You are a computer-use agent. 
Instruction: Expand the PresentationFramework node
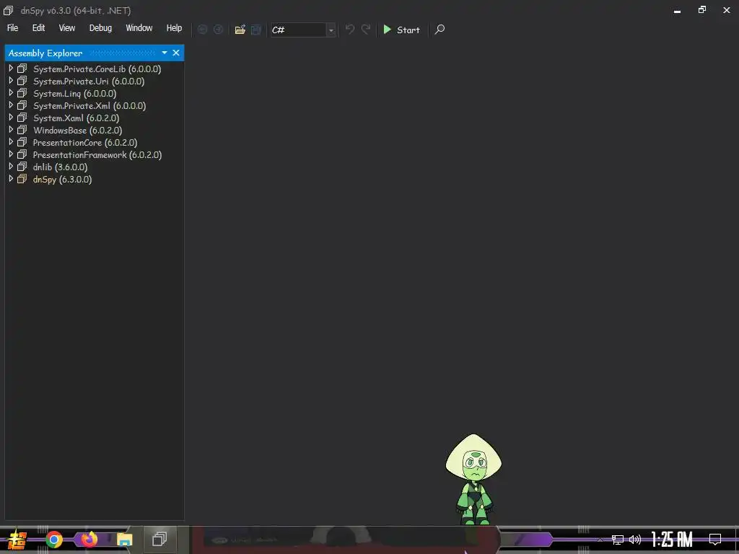click(x=11, y=154)
